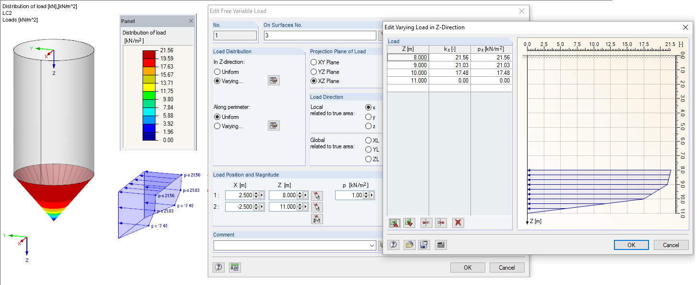Click the 0.00 units and decimal places icon
Screen dimensions: 697x285
point(235,267)
